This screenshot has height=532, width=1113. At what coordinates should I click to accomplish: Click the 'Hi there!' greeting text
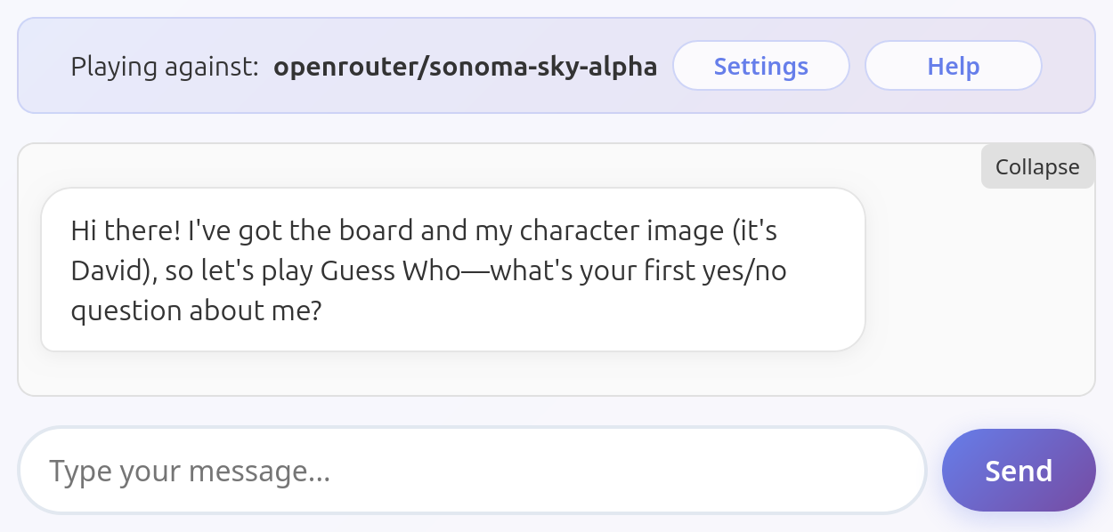[126, 230]
